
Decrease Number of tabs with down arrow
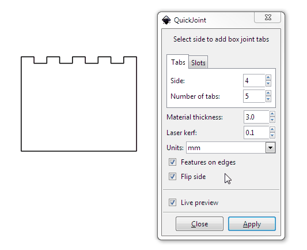point(268,99)
